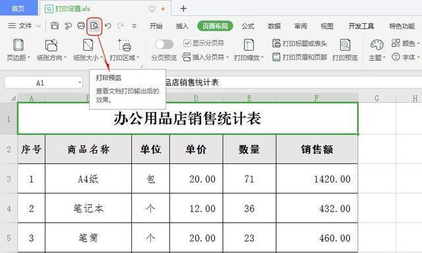
Task: Select row 3 header
Action: click(9, 179)
